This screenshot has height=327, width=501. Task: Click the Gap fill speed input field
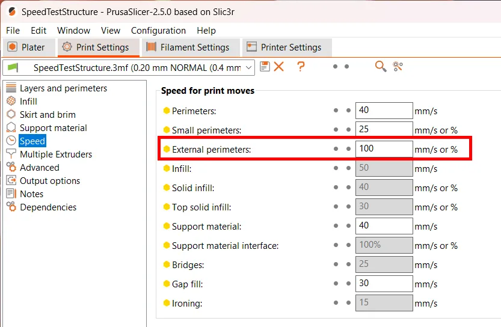click(384, 283)
